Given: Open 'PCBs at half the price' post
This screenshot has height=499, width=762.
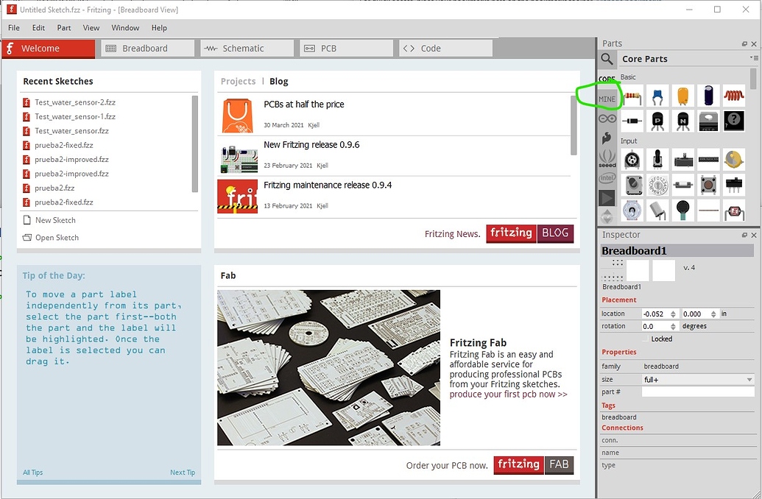Looking at the screenshot, I should point(304,104).
